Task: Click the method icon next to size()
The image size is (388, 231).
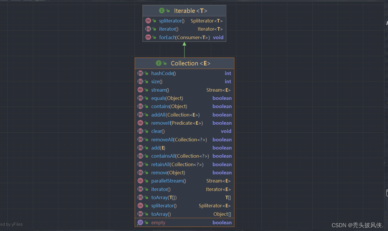Action: 140,81
